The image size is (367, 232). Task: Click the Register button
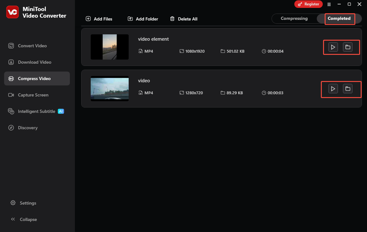tap(309, 4)
